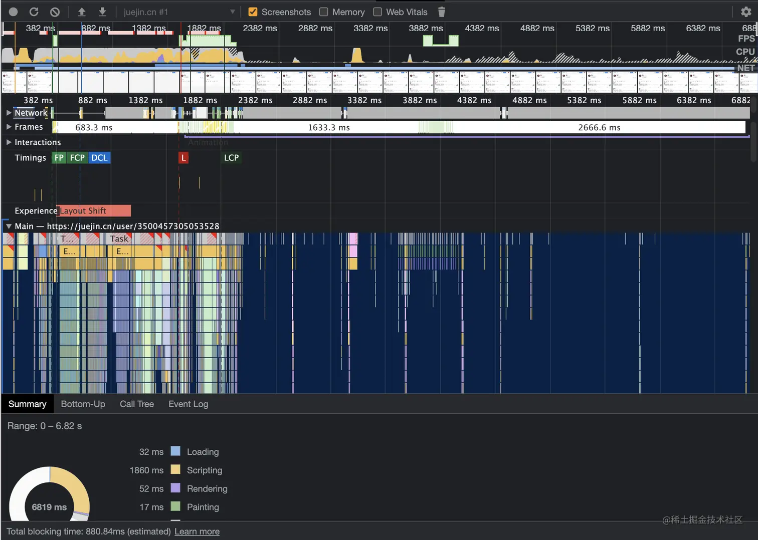The width and height of the screenshot is (758, 540).
Task: Click the reload and profile icon
Action: click(x=34, y=12)
